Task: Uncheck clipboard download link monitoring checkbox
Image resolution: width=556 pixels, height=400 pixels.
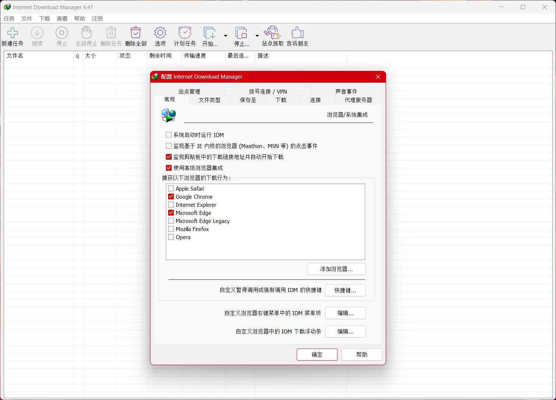Action: tap(169, 157)
